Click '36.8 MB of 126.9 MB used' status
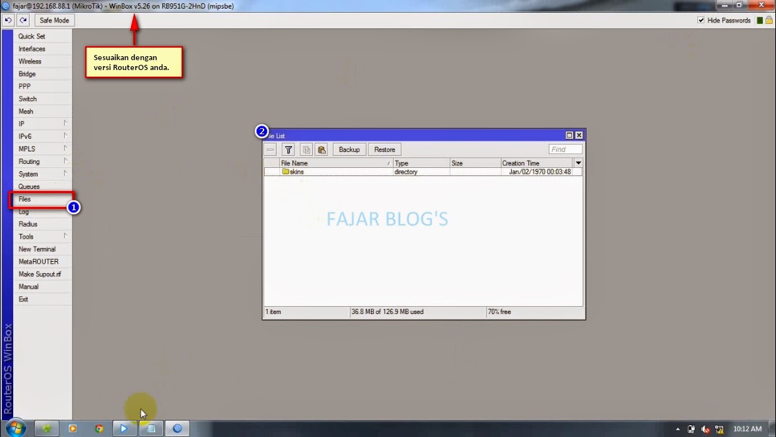Image resolution: width=776 pixels, height=437 pixels. click(388, 311)
